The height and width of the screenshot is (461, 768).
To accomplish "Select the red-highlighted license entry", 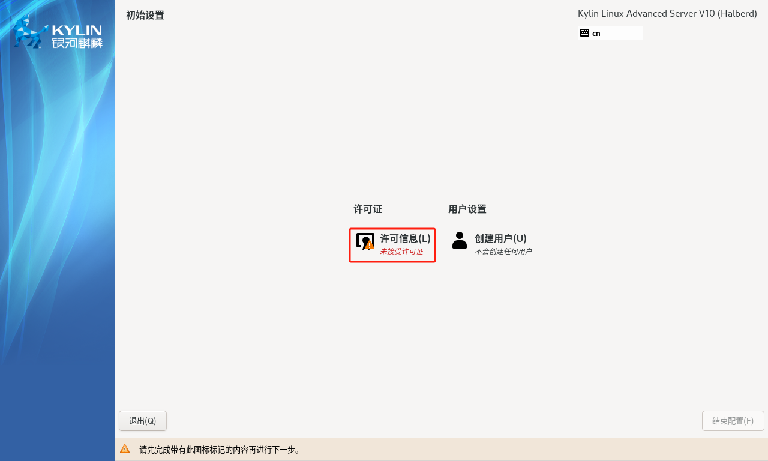I will [x=392, y=244].
